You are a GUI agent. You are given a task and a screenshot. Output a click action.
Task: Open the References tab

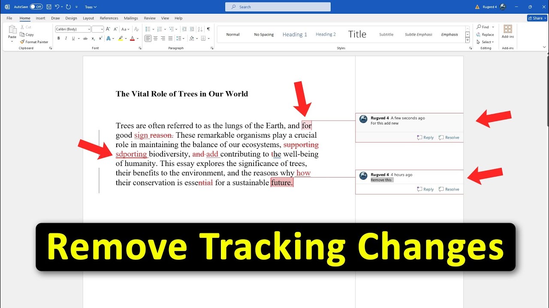point(109,18)
